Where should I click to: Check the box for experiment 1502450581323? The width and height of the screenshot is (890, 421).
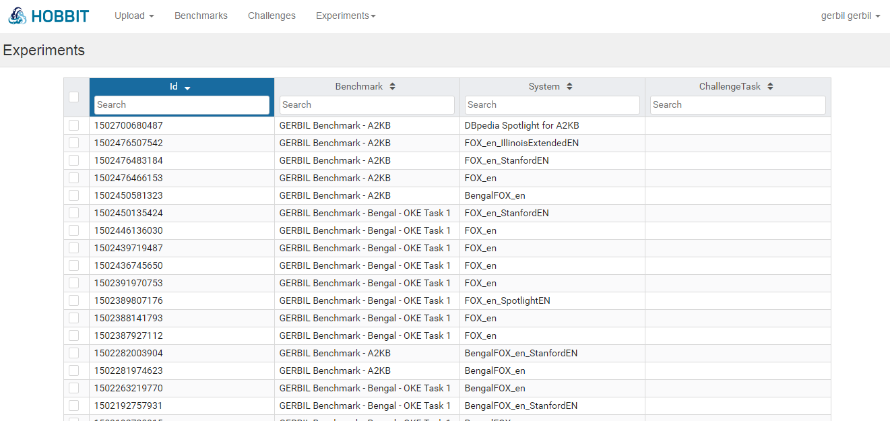pos(74,195)
